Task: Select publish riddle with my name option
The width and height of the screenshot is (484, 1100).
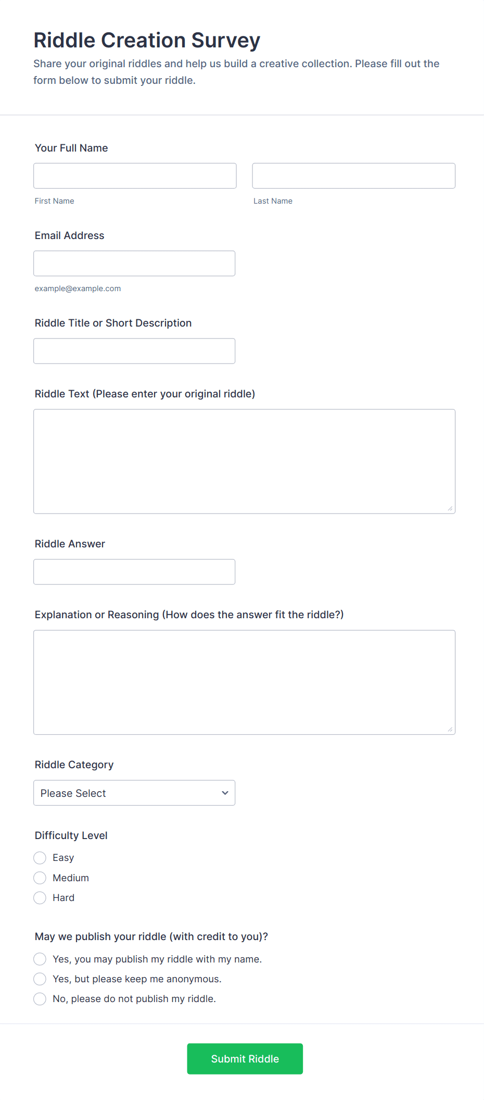Action: 40,959
